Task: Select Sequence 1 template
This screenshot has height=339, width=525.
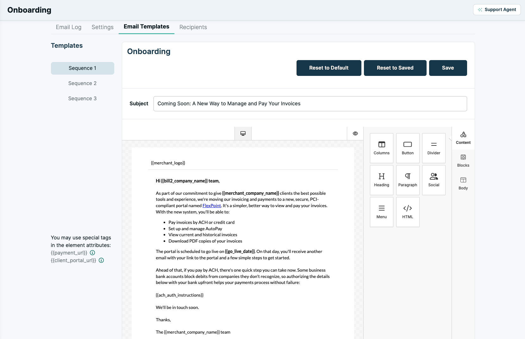Action: [x=83, y=68]
